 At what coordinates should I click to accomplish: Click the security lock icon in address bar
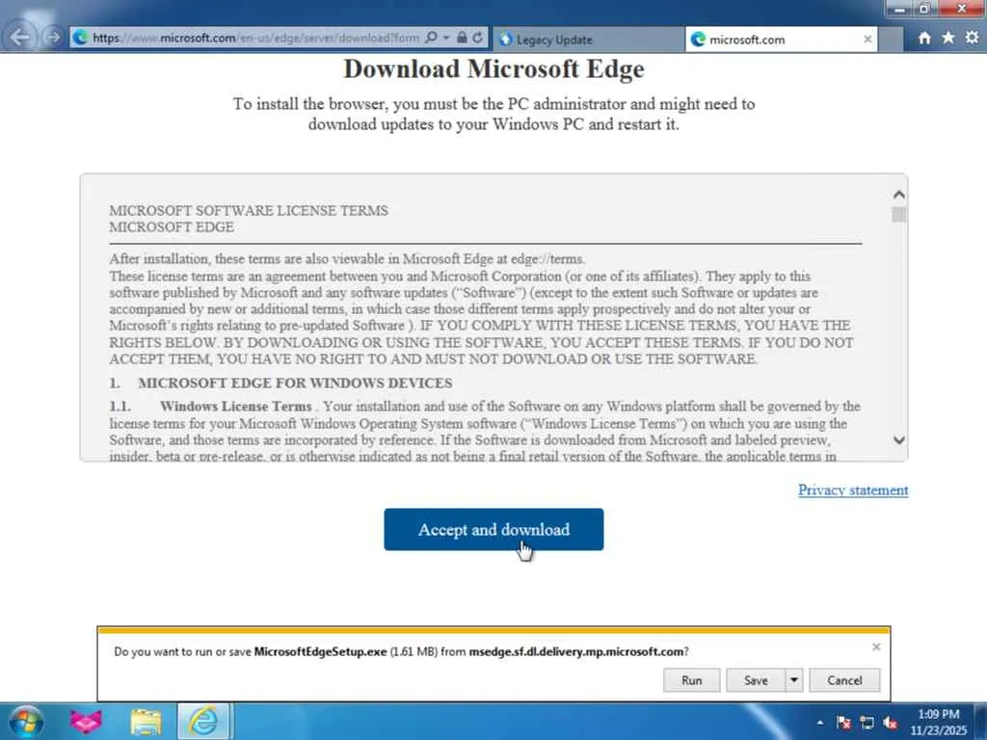click(462, 38)
